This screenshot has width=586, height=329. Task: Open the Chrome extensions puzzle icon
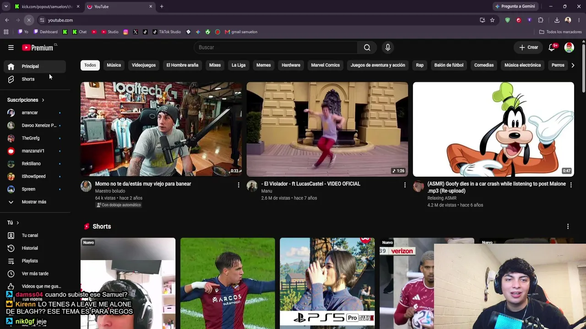(541, 20)
